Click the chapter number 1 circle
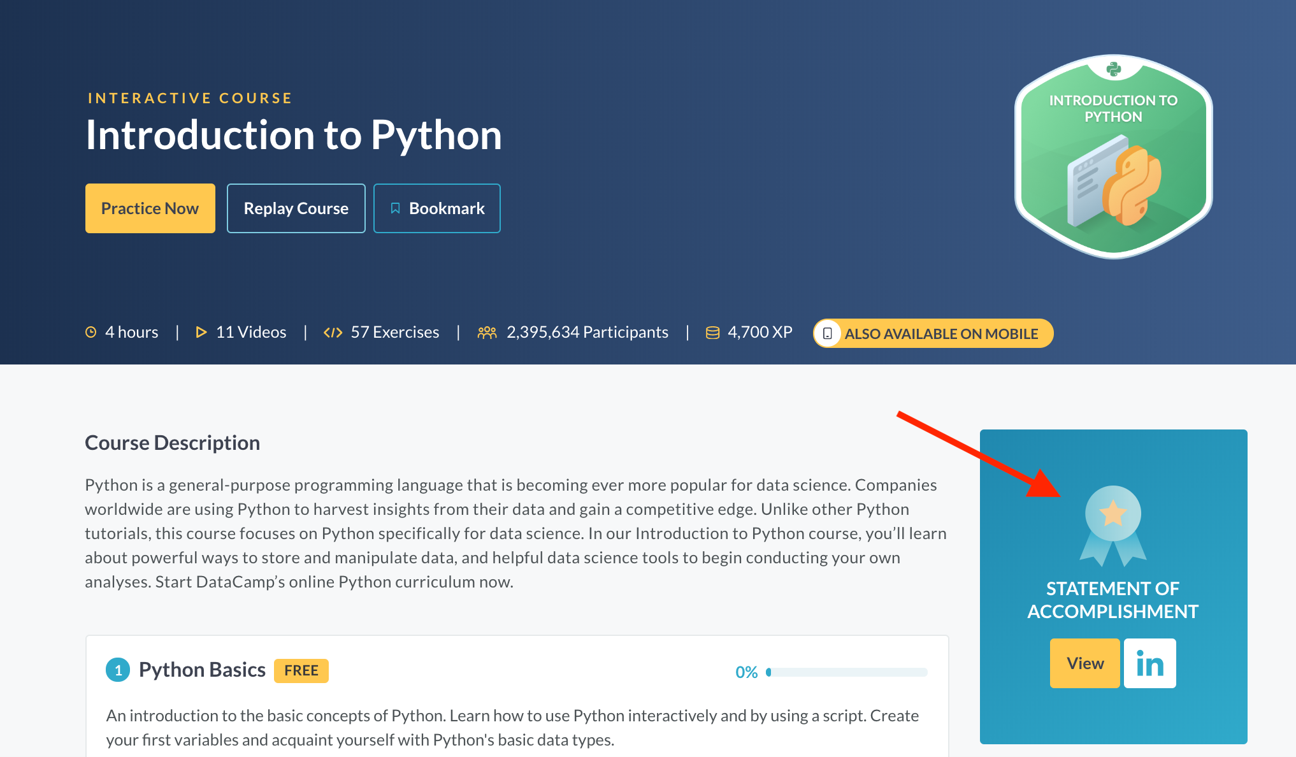This screenshot has width=1296, height=757. pos(118,670)
